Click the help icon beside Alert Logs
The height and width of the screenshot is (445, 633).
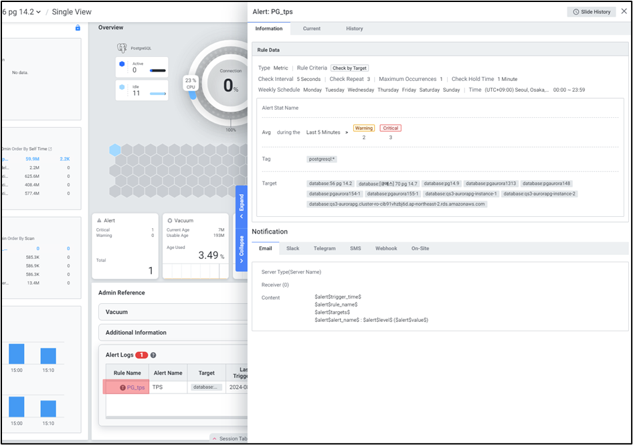(x=153, y=355)
